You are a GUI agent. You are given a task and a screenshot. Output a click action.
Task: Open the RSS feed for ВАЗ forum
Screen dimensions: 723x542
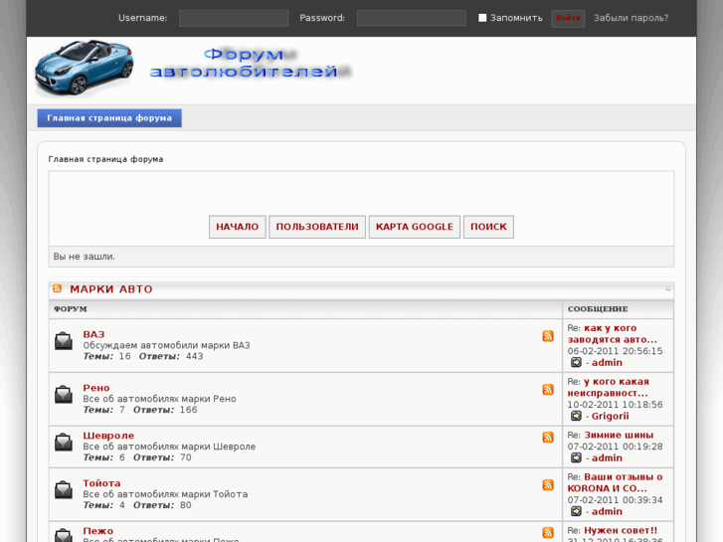click(x=548, y=336)
